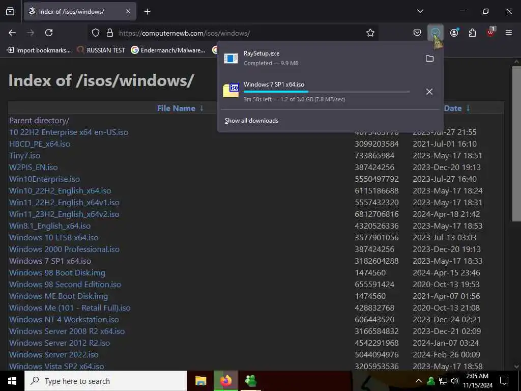
Task: Download Win10_22H2_English_x64.iso
Action: click(60, 190)
